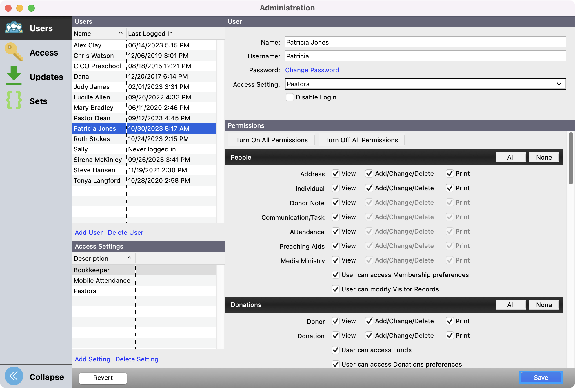The height and width of the screenshot is (388, 575).
Task: Click the sort arrow on Name column
Action: point(121,33)
